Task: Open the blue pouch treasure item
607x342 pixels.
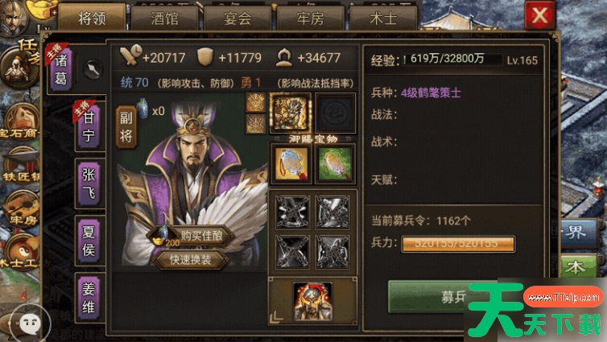Action: (291, 164)
